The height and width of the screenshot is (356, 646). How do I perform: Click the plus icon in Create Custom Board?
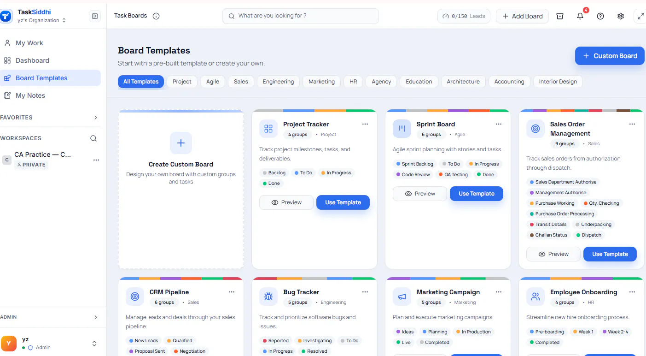tap(181, 143)
